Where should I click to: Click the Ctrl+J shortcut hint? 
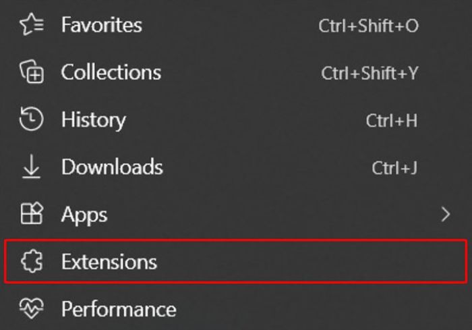click(394, 168)
